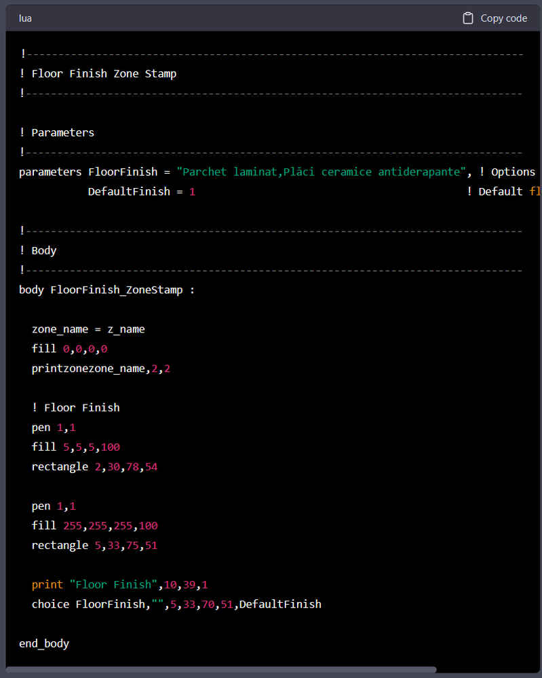Click the "body FloorFinish_ZoneStamp :" line
This screenshot has width=542, height=678.
(107, 290)
